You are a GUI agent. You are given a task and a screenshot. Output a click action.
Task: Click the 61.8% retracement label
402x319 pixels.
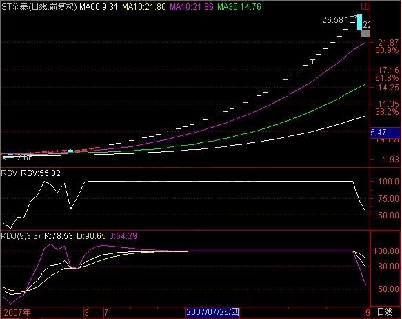click(x=387, y=78)
